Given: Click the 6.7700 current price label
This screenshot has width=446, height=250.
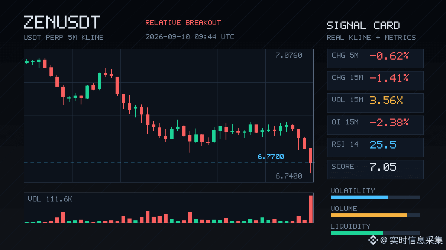Looking at the screenshot, I should coord(271,157).
